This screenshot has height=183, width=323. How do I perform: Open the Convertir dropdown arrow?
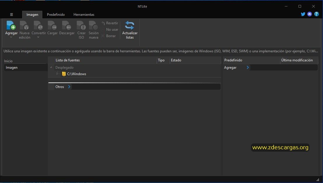38,37
